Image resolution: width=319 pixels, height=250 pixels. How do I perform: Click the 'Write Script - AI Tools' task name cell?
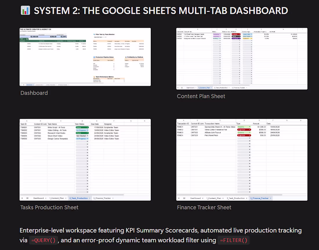pyautogui.click(x=56, y=127)
